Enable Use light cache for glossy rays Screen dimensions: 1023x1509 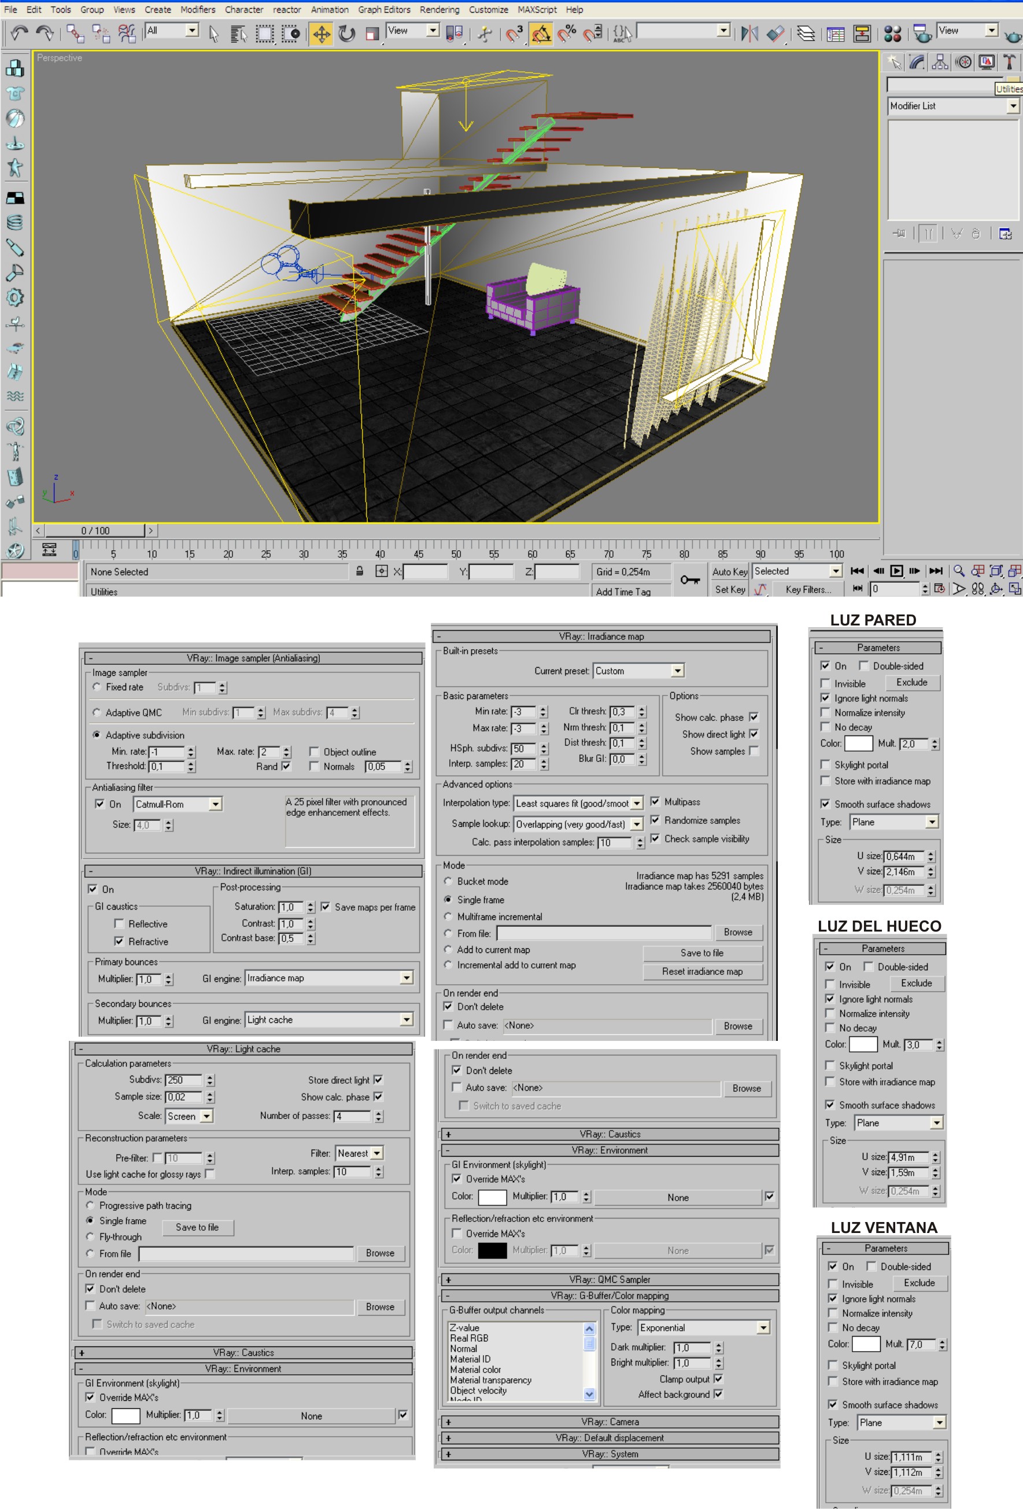click(x=210, y=1174)
